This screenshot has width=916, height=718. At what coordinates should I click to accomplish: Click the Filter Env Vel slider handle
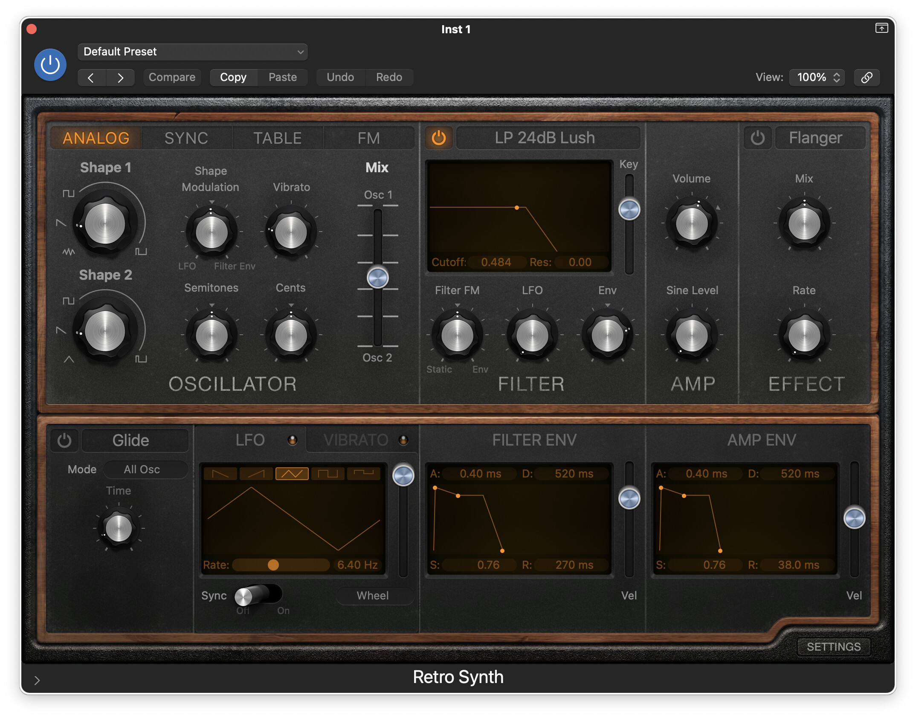tap(629, 498)
